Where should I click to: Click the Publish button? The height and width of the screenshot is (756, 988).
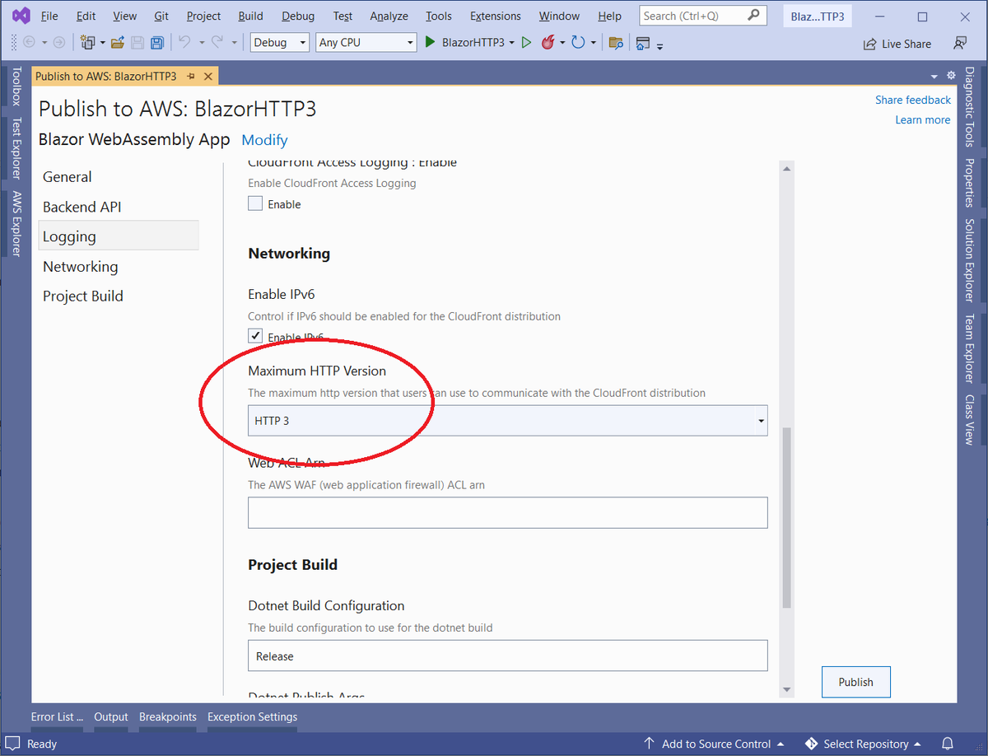(x=856, y=682)
